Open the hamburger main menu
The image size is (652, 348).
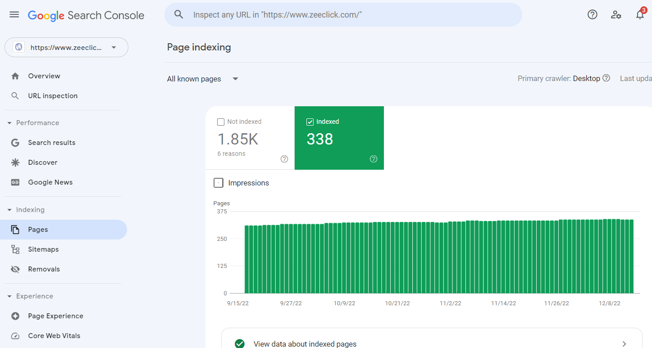[x=14, y=14]
